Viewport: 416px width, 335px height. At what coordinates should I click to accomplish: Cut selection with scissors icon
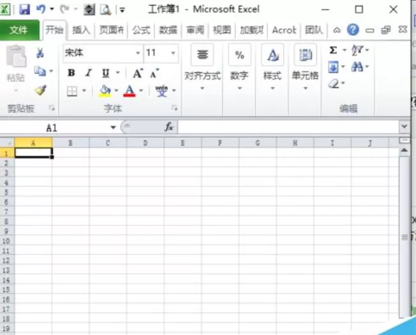click(x=40, y=53)
